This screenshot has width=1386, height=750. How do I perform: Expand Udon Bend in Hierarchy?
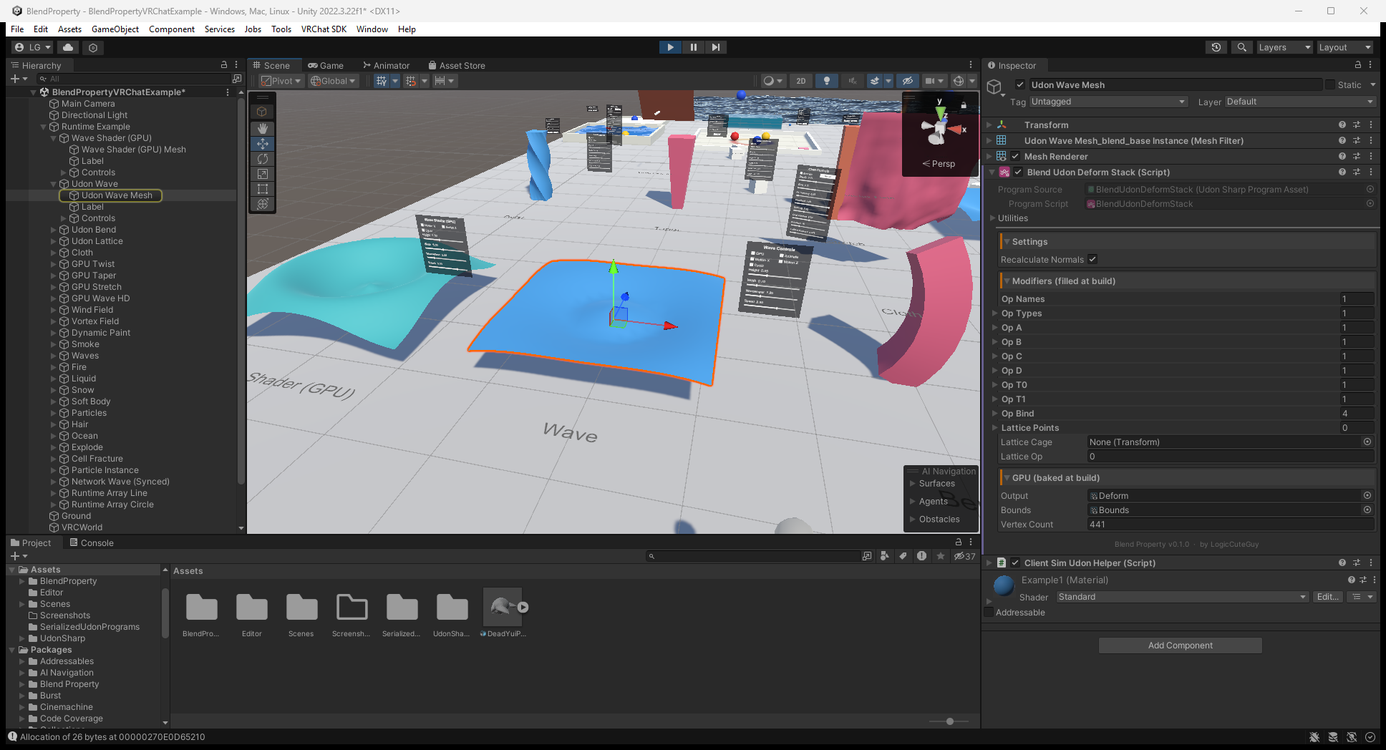coord(54,230)
